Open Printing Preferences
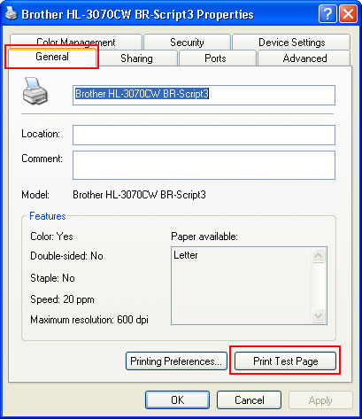Image resolution: width=362 pixels, height=419 pixels. click(176, 361)
